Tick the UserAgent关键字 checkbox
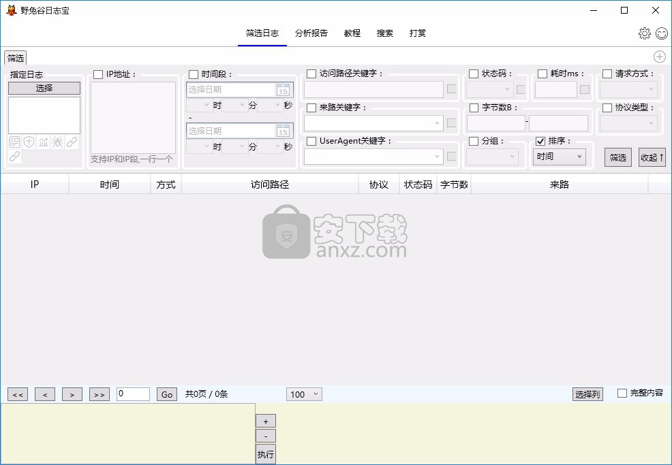 click(x=311, y=141)
